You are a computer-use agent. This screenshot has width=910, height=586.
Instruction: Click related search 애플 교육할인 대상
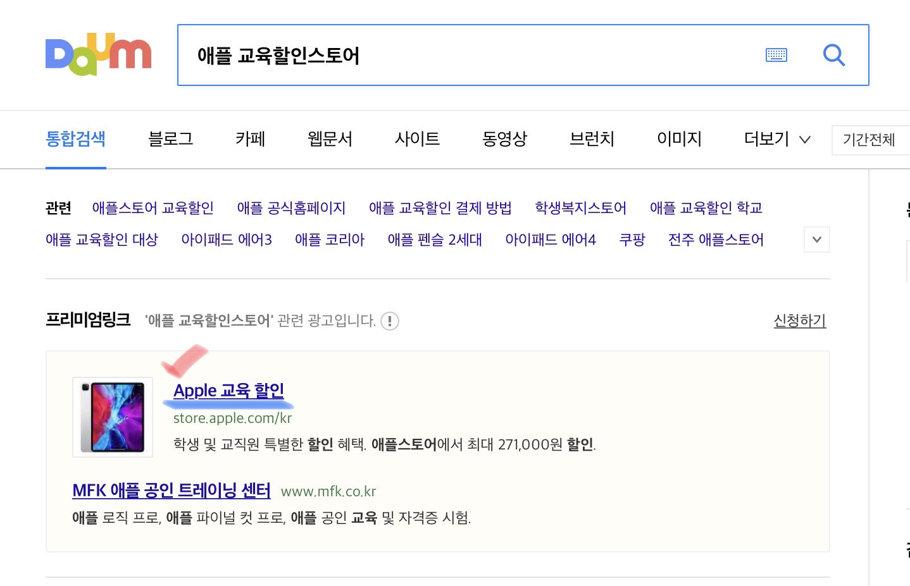[x=102, y=240]
